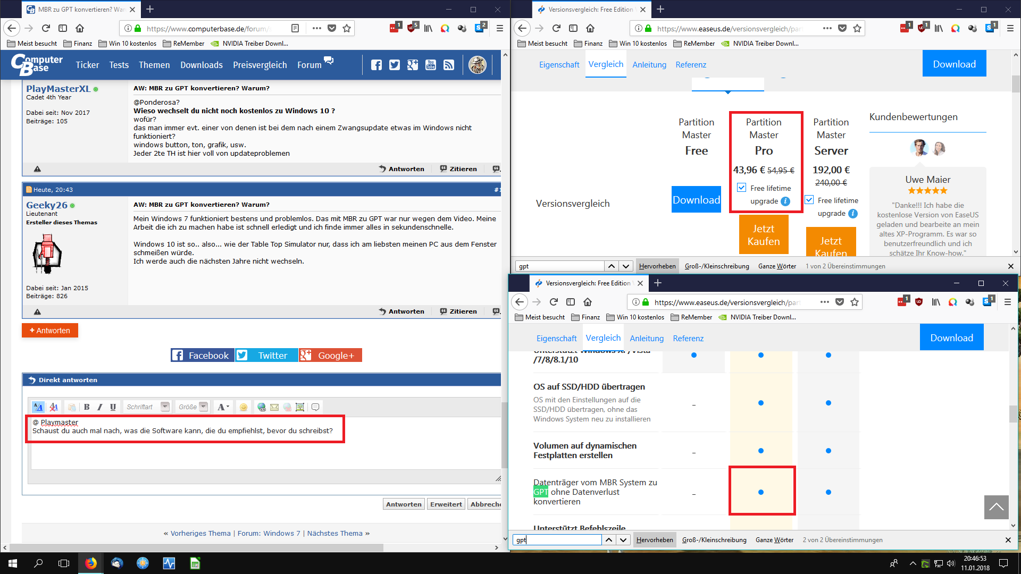Open Firefox from the taskbar

91,563
